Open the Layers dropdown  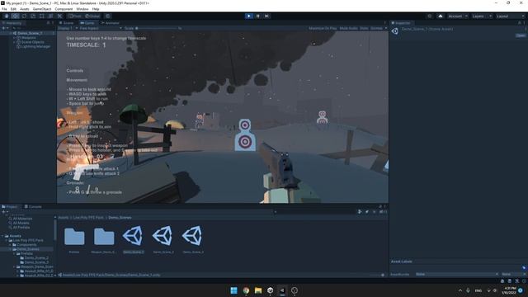(x=482, y=16)
